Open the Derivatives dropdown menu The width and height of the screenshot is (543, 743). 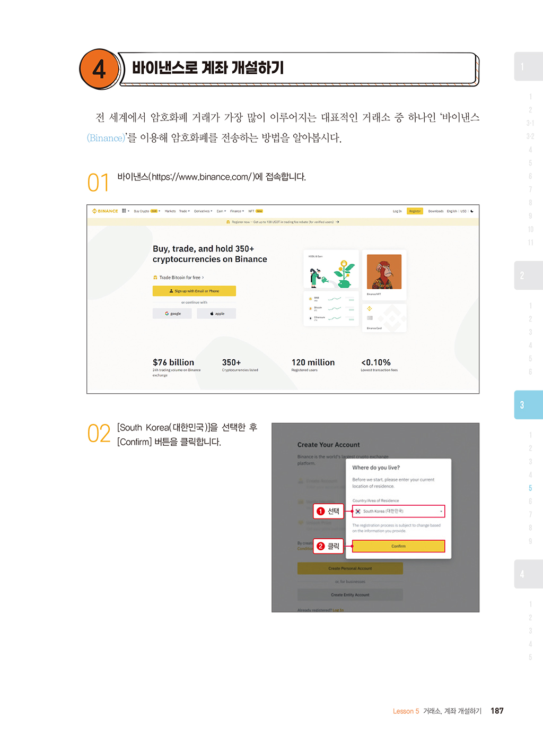[x=203, y=211]
